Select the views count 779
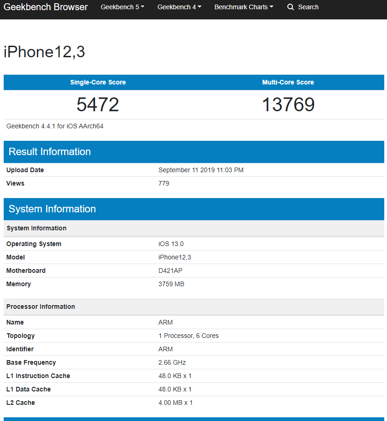 164,183
